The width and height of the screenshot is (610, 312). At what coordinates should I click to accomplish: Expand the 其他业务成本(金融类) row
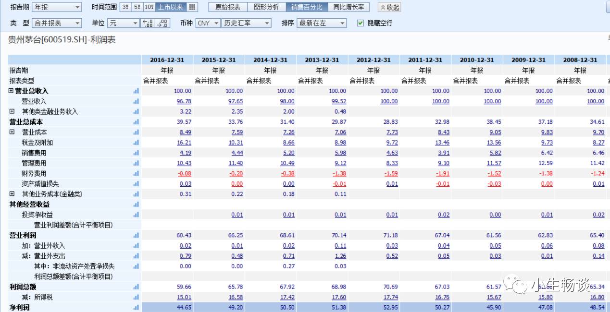[12, 194]
